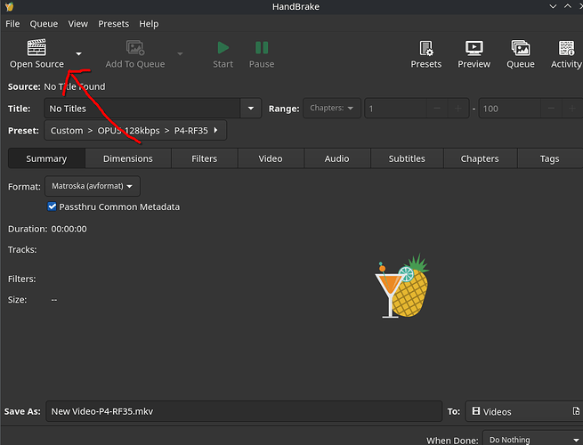The image size is (583, 445).
Task: Pause encoding using the Pause icon
Action: click(x=262, y=47)
